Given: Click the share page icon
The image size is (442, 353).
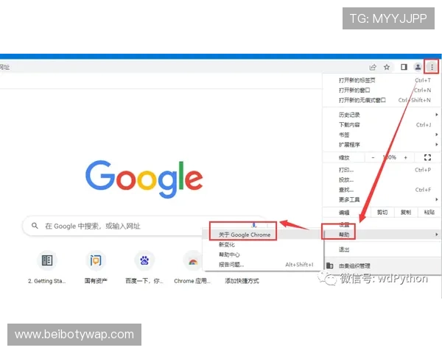Looking at the screenshot, I should click(x=373, y=67).
